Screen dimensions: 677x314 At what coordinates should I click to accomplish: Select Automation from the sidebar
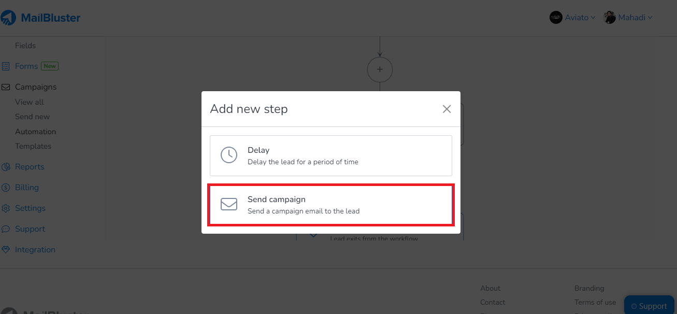click(35, 131)
